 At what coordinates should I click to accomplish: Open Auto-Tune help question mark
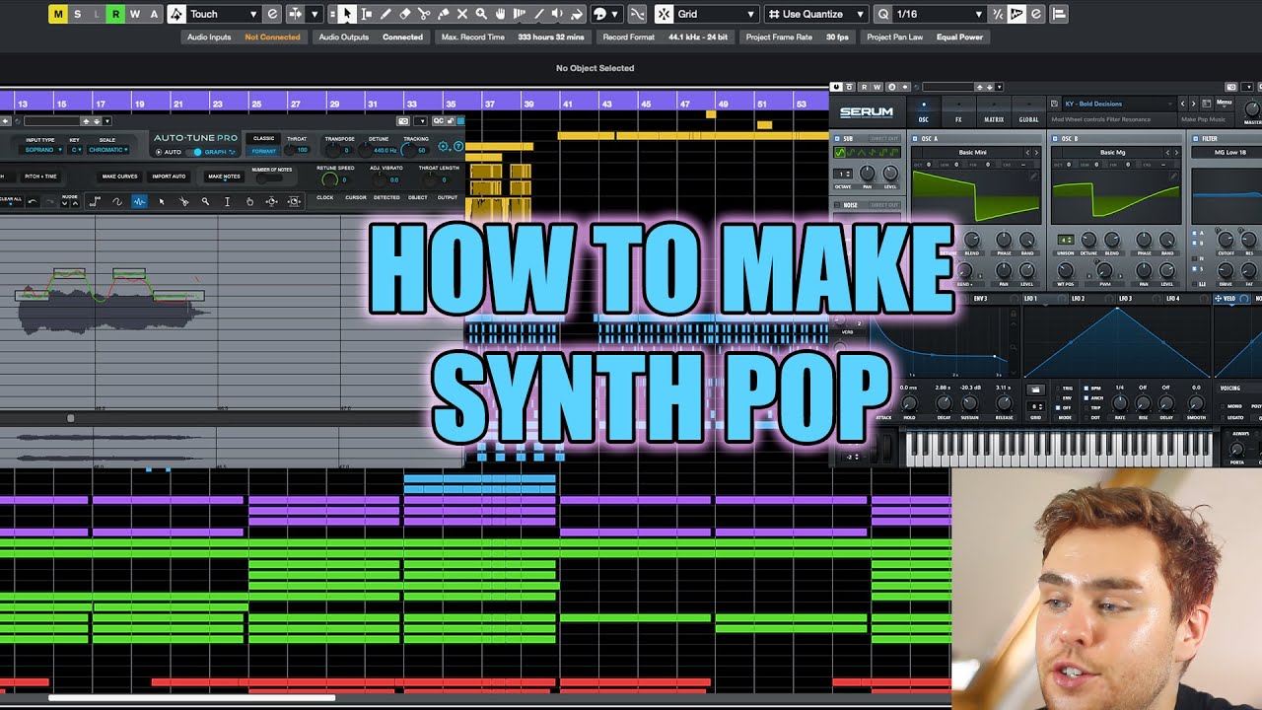(458, 146)
